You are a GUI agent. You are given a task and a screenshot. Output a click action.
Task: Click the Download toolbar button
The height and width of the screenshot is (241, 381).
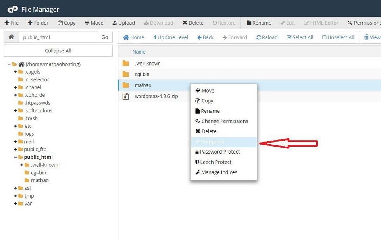point(158,23)
